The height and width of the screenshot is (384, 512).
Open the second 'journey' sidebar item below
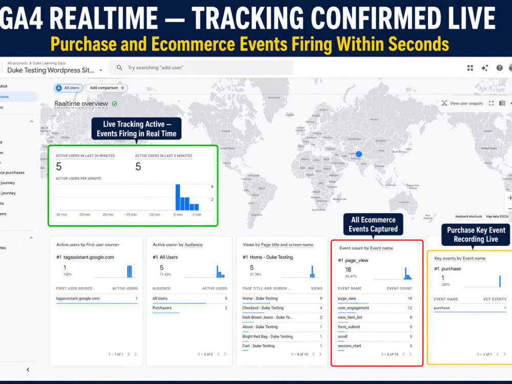(x=8, y=193)
